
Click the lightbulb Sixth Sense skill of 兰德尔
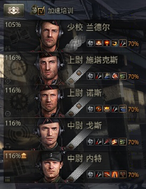tap(107, 43)
